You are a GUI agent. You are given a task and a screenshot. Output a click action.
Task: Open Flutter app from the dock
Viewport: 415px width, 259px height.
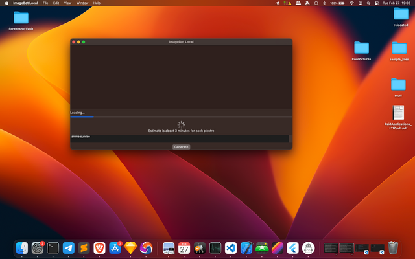click(292, 248)
